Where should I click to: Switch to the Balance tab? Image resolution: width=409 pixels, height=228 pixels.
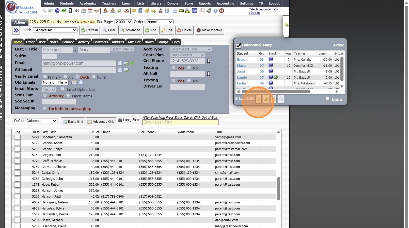[x=68, y=42]
